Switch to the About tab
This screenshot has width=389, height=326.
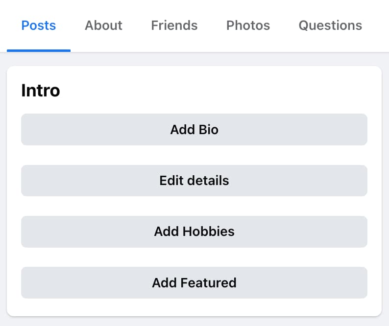(103, 25)
